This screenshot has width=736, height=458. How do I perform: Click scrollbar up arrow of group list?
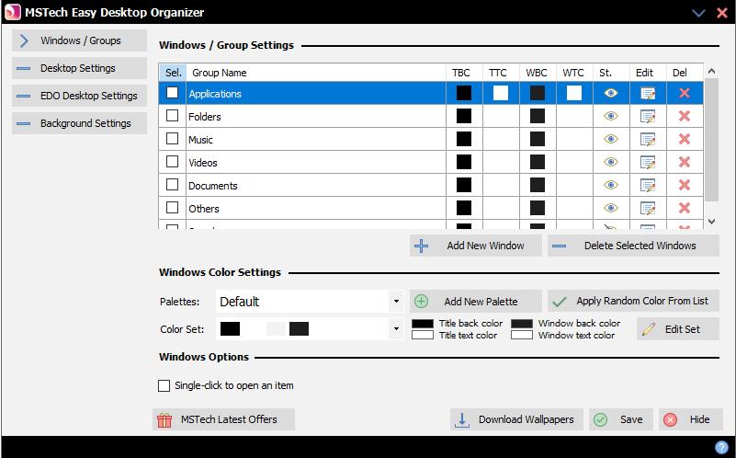click(711, 71)
